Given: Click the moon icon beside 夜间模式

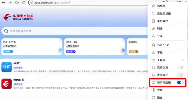Looking at the screenshot, I should pyautogui.click(x=153, y=75).
